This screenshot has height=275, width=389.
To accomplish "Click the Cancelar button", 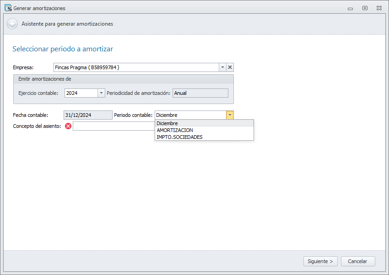I will 358,261.
